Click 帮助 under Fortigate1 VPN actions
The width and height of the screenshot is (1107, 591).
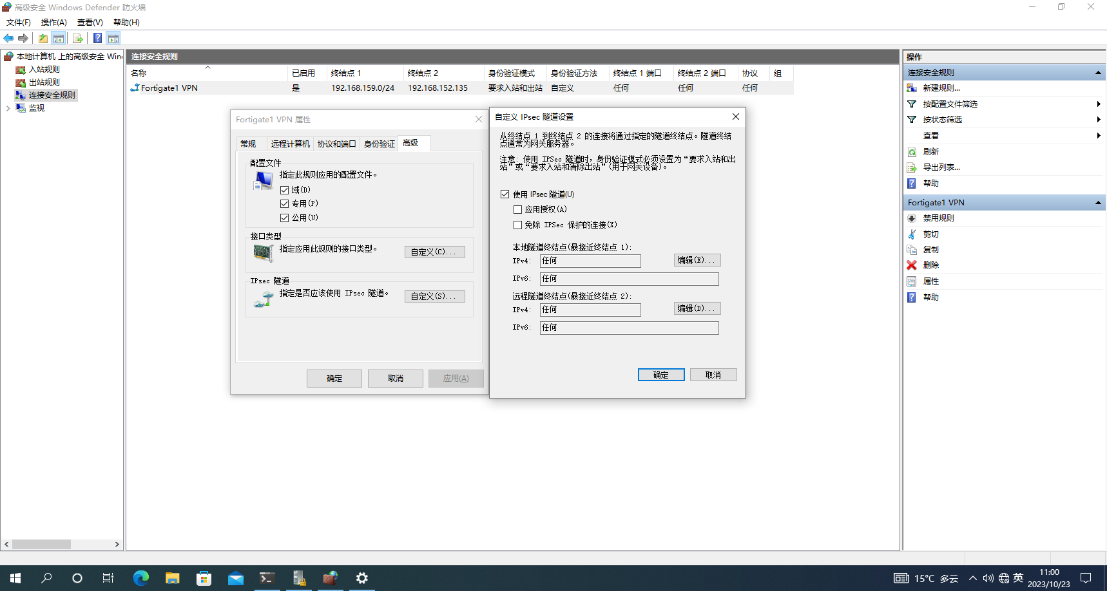point(930,297)
